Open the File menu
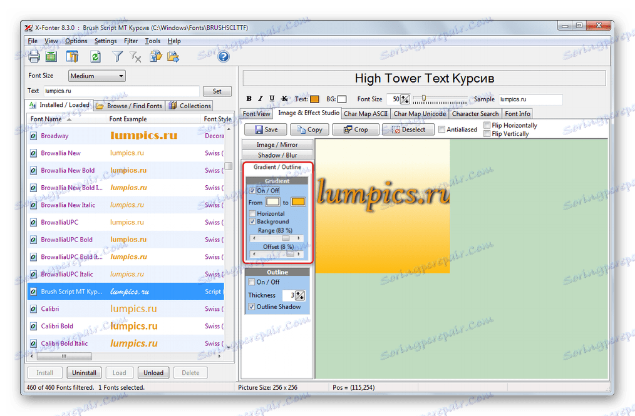Screen dimensions: 635x416 point(33,41)
